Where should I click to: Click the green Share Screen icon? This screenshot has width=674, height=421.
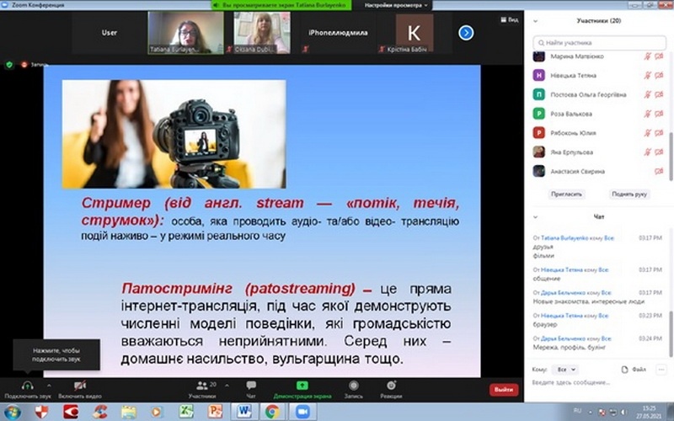coord(302,385)
